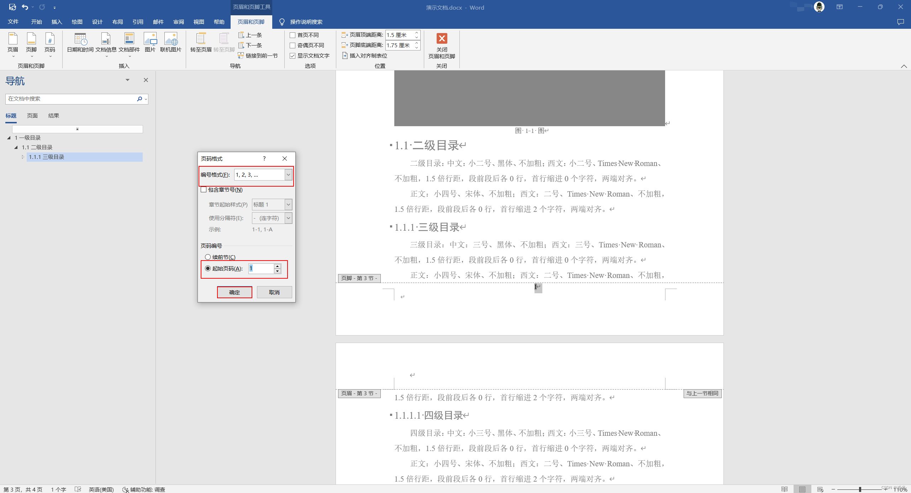This screenshot has width=911, height=493.
Task: Switch to the 页面 navigation tab
Action: [32, 116]
